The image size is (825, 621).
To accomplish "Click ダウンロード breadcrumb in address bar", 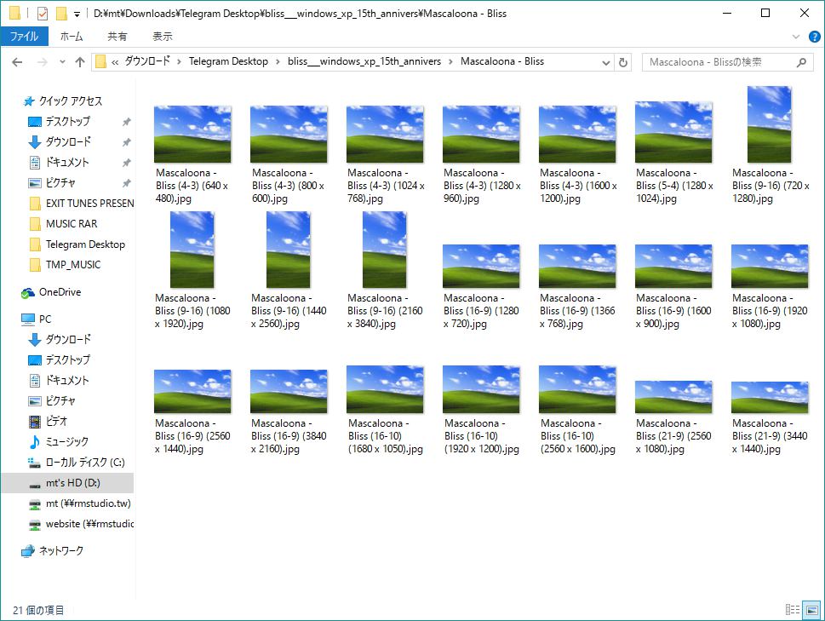I will click(147, 61).
